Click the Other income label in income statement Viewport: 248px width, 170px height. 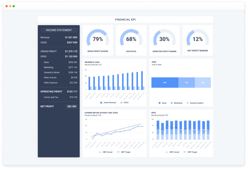pos(50,78)
